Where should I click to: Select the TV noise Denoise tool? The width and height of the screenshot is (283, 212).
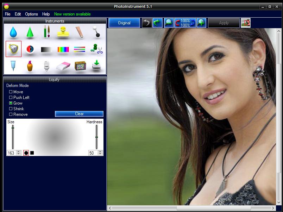(x=80, y=66)
